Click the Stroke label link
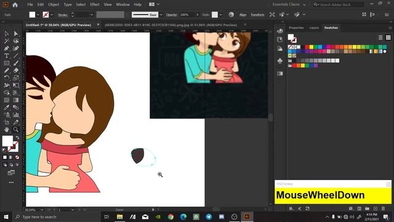394x222 pixels. tap(63, 15)
